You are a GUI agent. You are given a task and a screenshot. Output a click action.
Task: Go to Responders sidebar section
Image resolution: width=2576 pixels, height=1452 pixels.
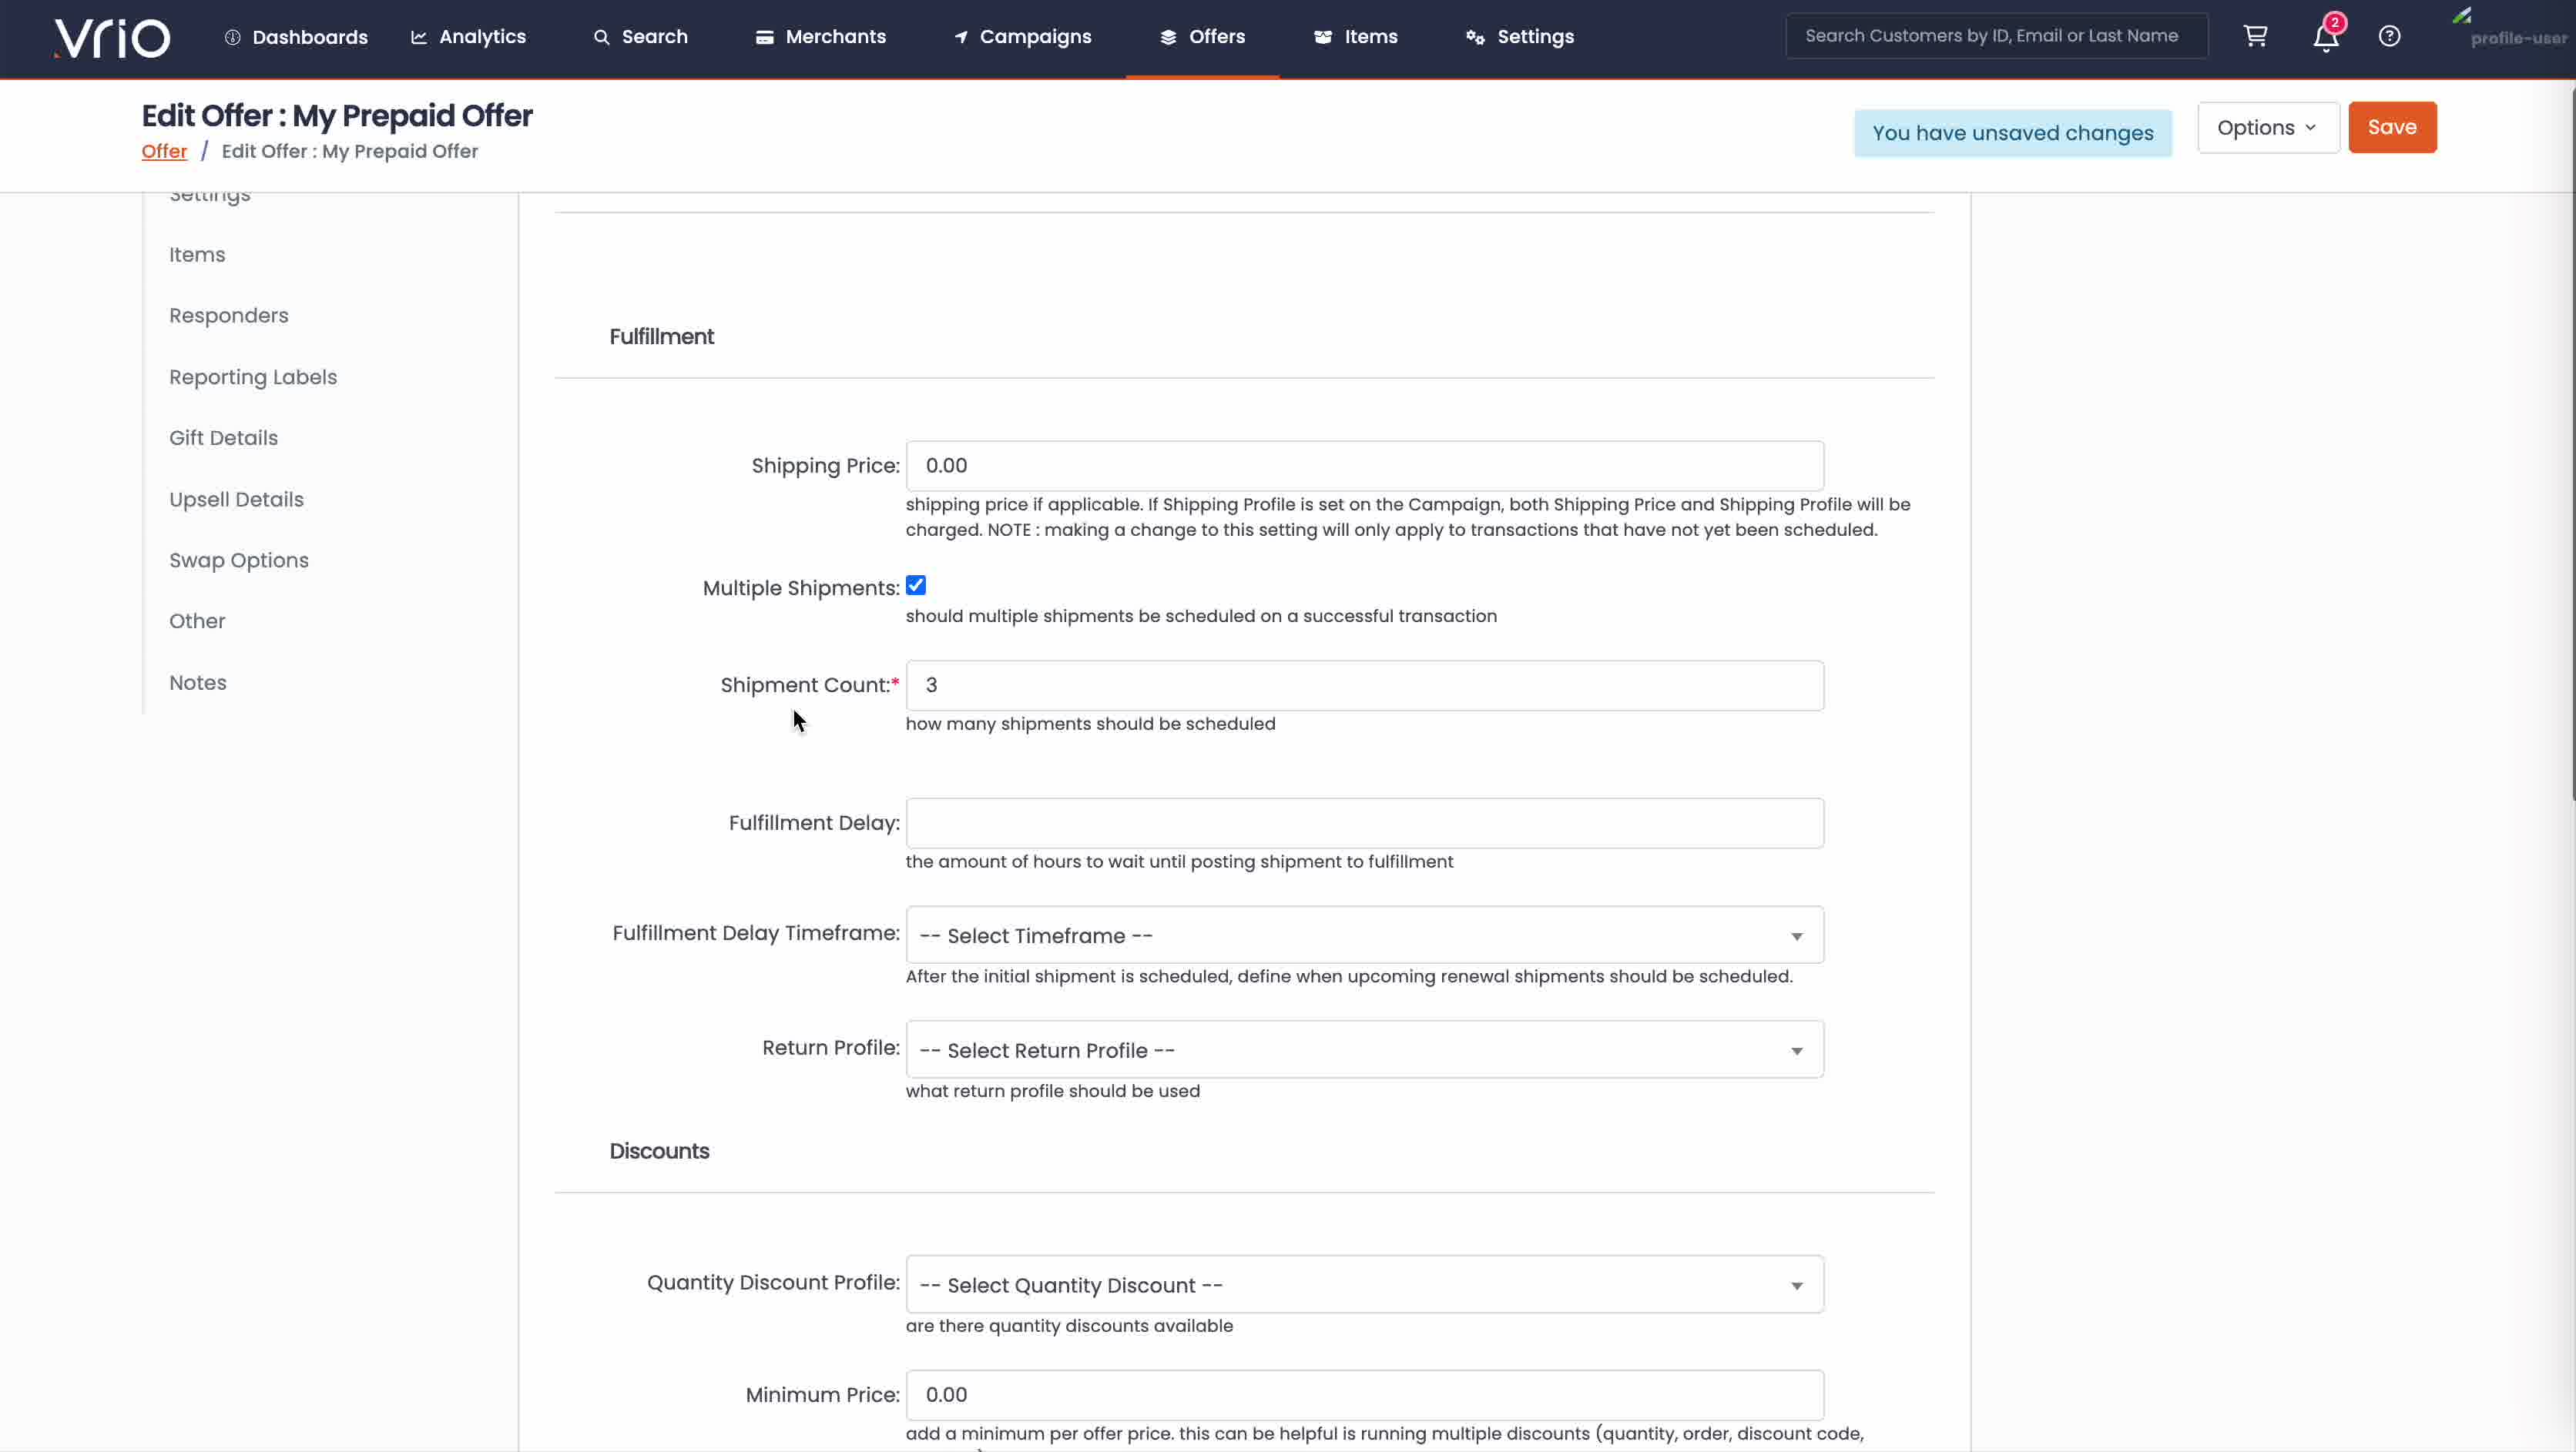[229, 316]
